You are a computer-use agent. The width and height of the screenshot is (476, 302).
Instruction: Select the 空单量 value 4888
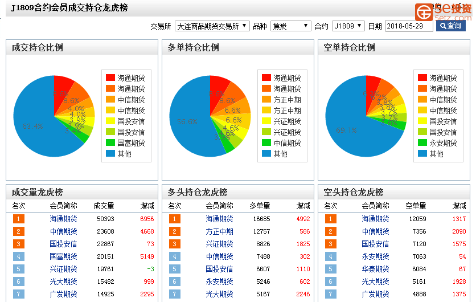(419, 294)
